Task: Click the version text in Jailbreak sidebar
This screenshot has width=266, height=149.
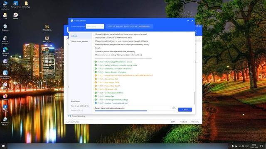Action: point(77,111)
